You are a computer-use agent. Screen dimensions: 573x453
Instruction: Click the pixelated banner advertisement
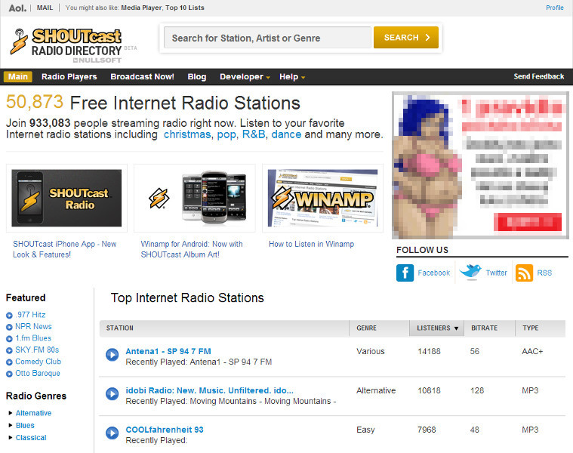pyautogui.click(x=480, y=165)
